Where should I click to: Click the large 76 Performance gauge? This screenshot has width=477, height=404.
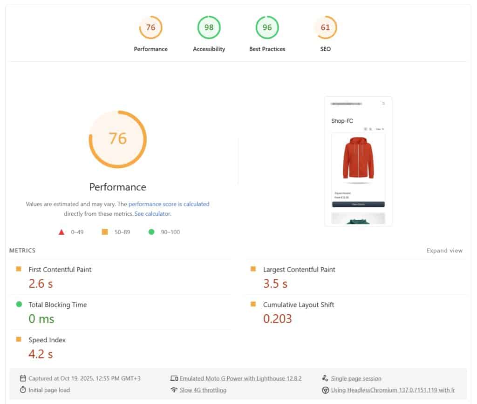pyautogui.click(x=118, y=139)
